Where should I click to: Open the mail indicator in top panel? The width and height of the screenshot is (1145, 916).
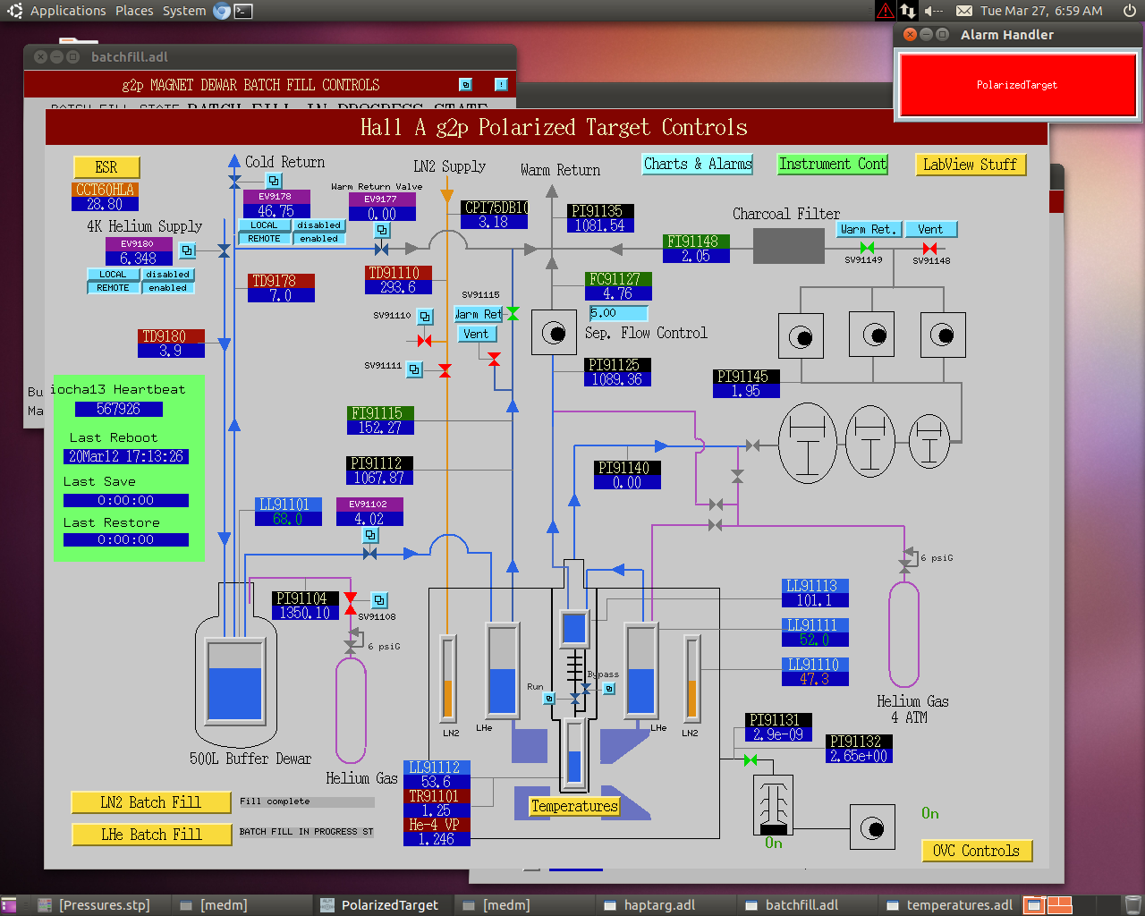(964, 11)
